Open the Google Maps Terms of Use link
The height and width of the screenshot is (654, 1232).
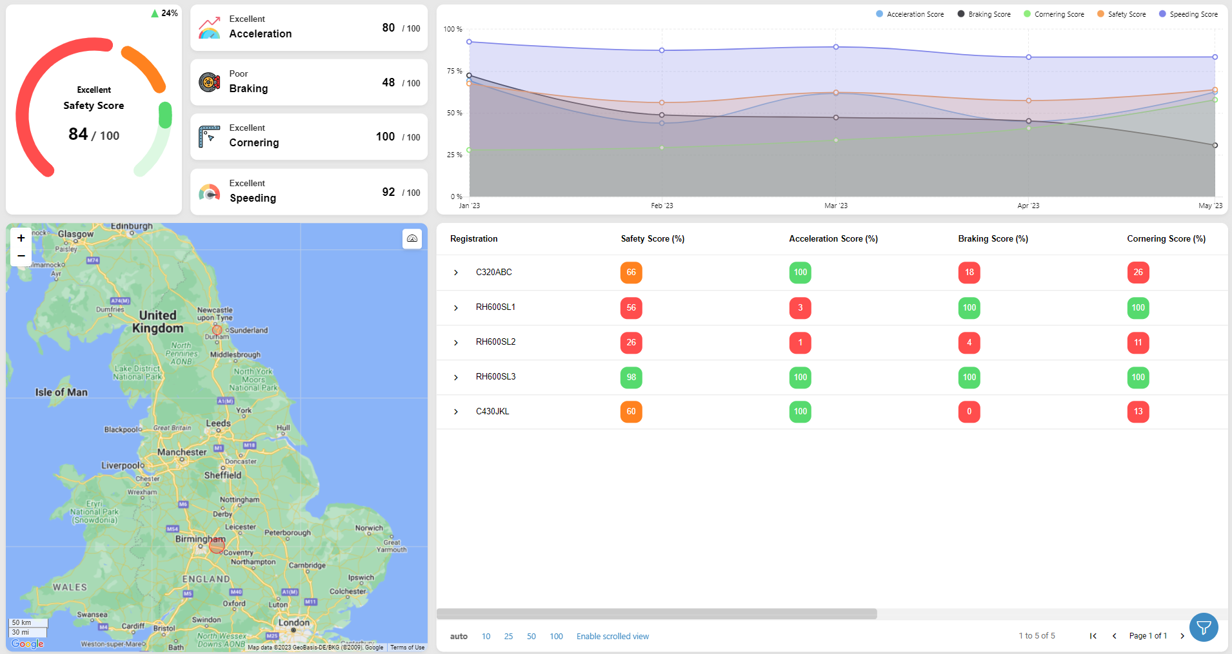[x=407, y=648]
